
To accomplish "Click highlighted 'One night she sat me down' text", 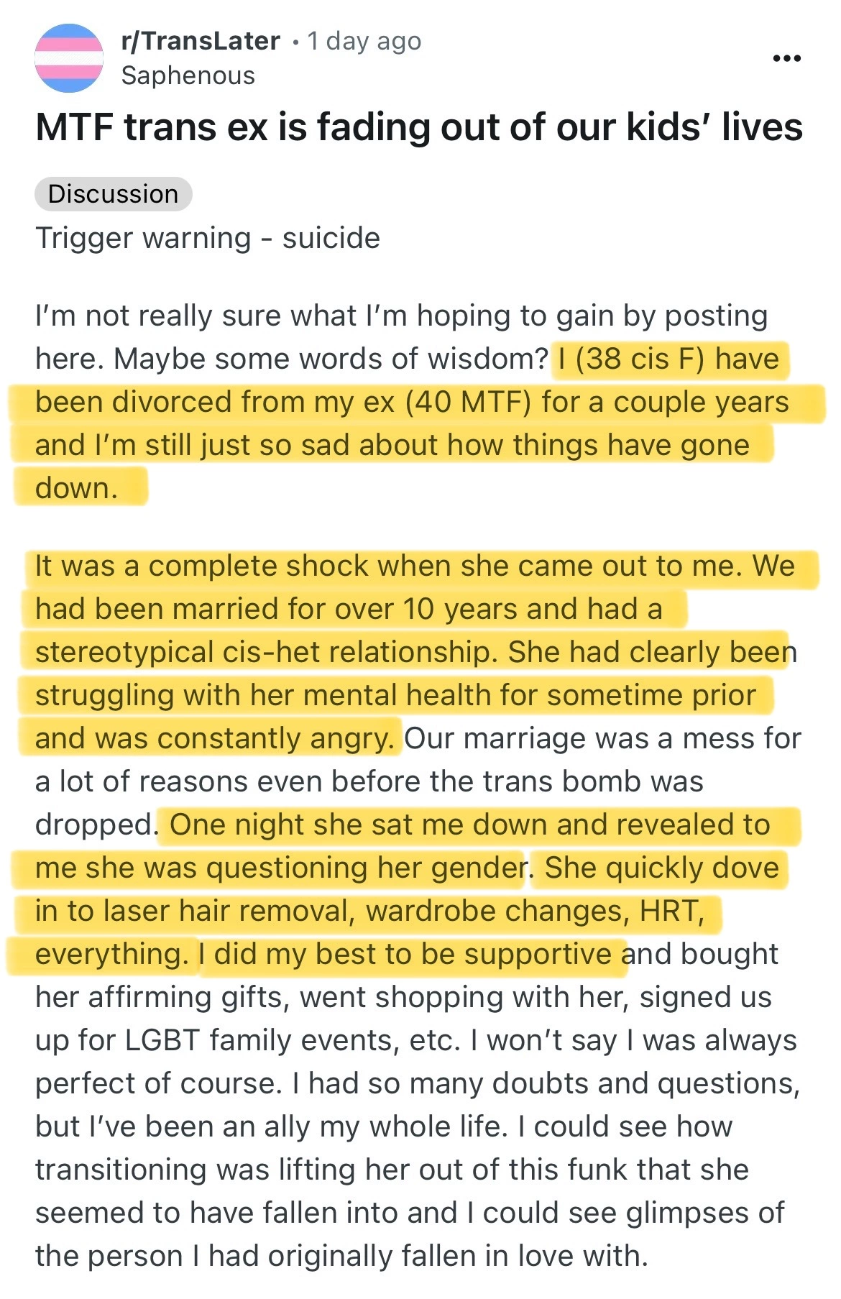I will (x=470, y=825).
